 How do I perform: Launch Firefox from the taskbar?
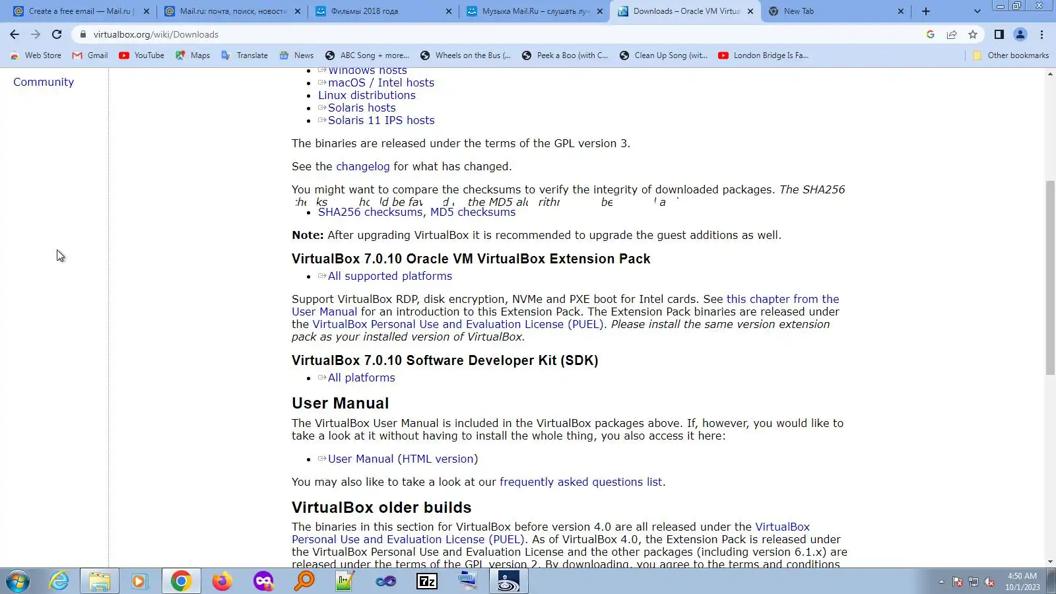[222, 581]
